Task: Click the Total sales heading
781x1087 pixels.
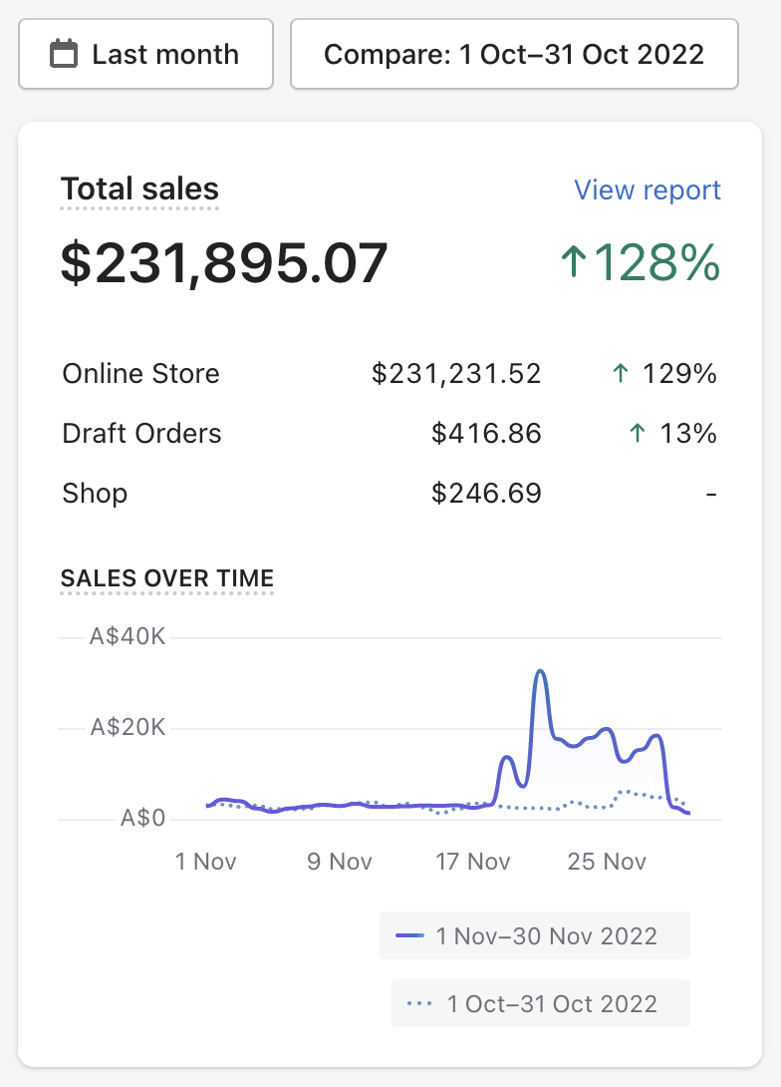Action: coord(139,189)
